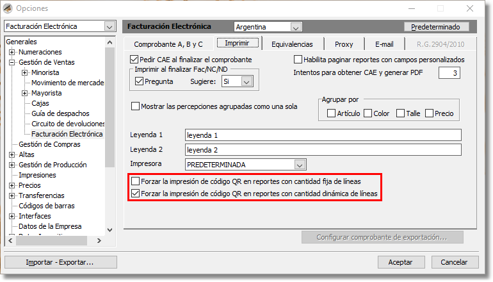Open the Facturación Electrónica section dropdown
This screenshot has width=493, height=282.
[x=109, y=26]
